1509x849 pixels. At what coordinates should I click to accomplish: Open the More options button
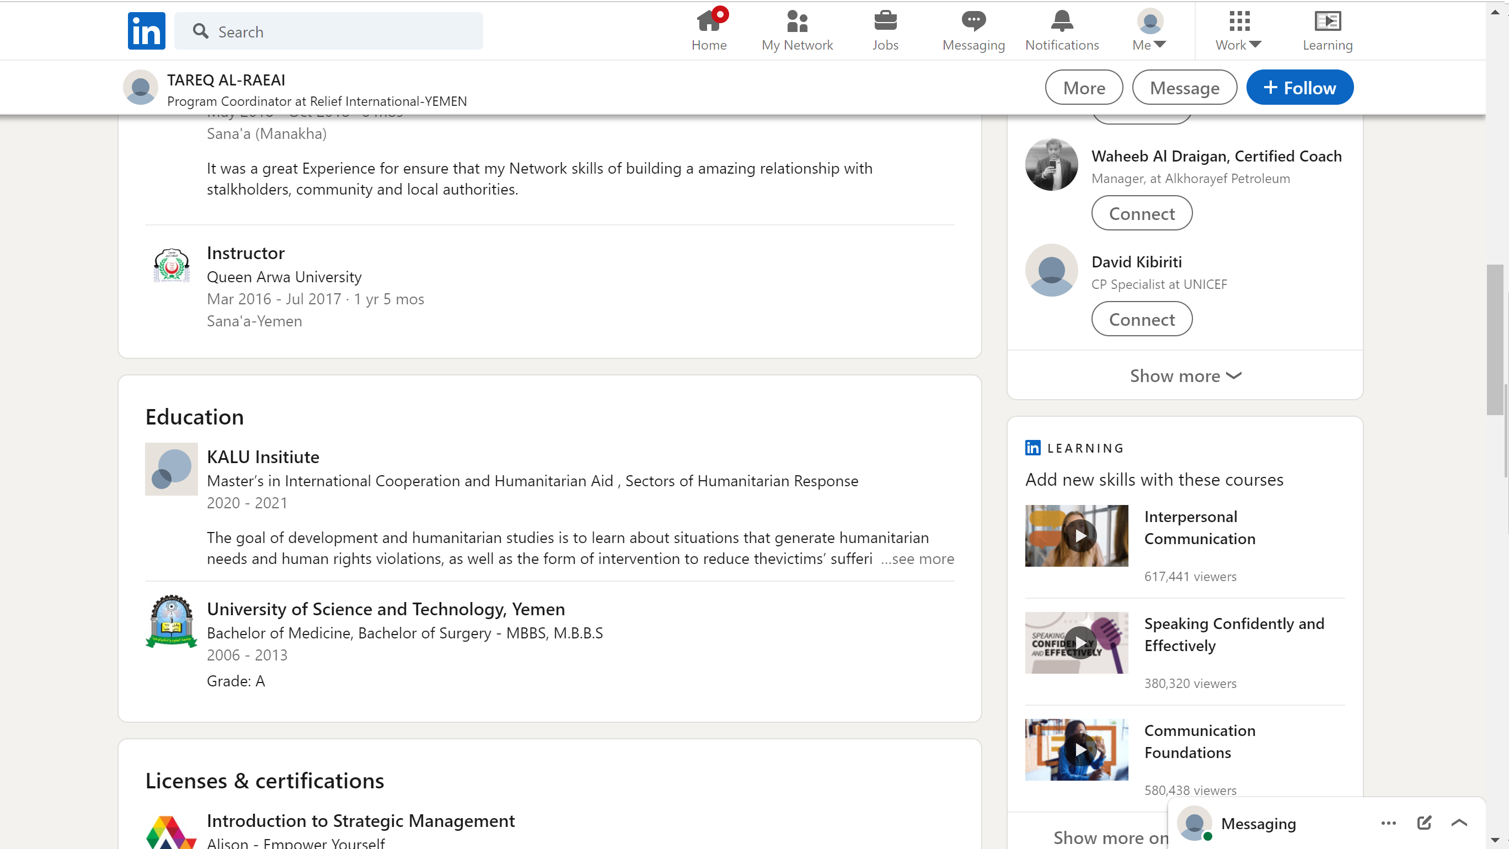pyautogui.click(x=1084, y=88)
